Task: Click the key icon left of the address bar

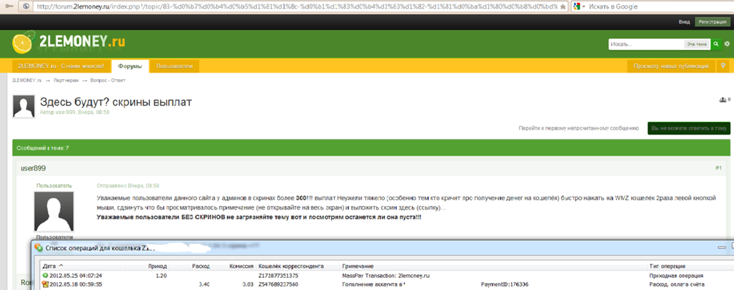Action: point(9,7)
